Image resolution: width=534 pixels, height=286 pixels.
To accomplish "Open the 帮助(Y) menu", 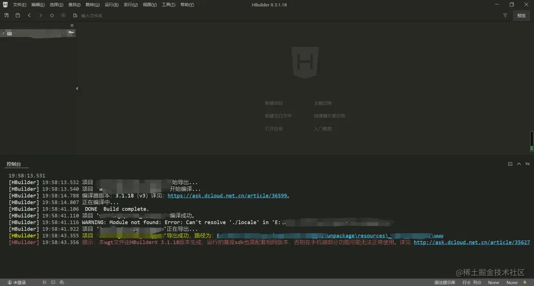I will (187, 5).
